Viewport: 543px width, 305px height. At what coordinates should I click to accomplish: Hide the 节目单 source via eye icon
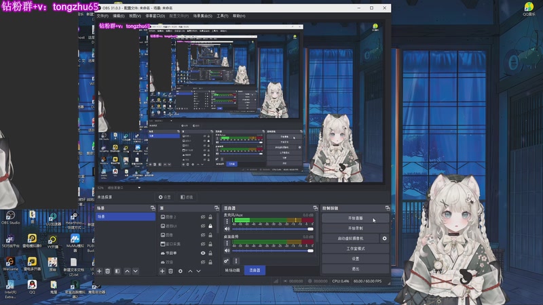(203, 253)
